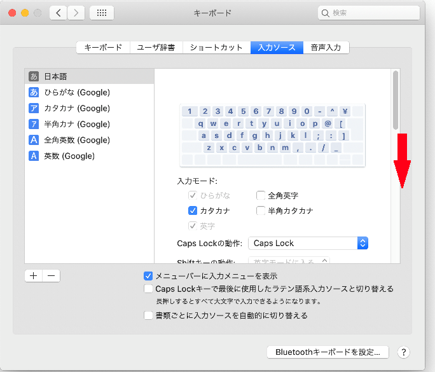
Task: Select ひらがな (Google) input source icon
Action: (x=34, y=92)
